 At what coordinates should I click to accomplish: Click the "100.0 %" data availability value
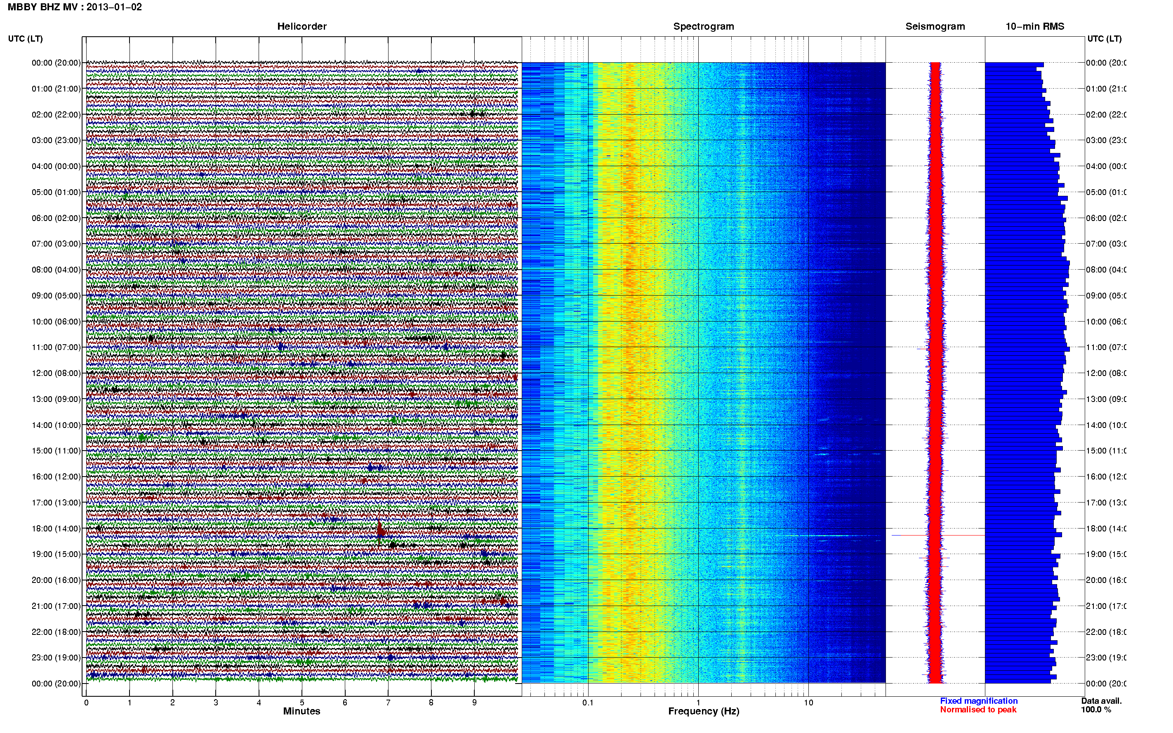click(1096, 710)
